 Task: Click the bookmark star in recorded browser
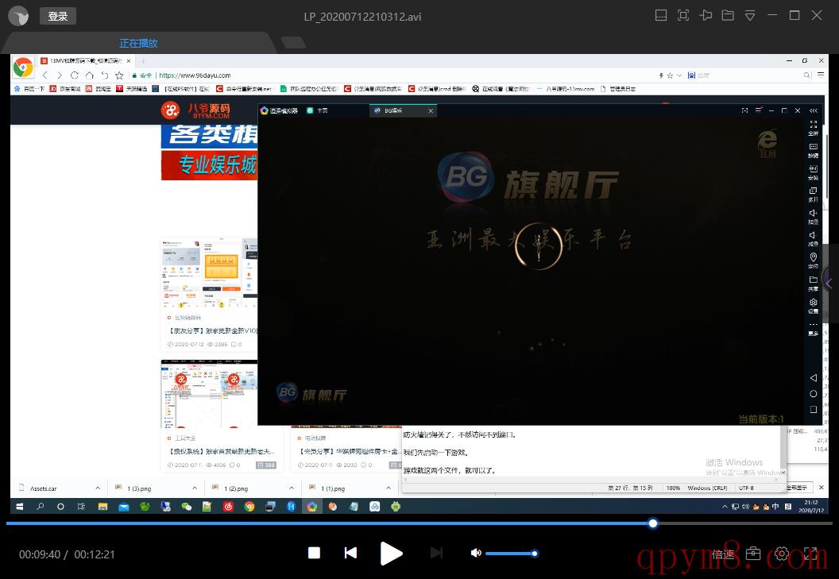(x=119, y=75)
